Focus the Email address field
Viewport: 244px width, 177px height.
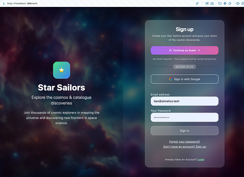click(x=185, y=101)
